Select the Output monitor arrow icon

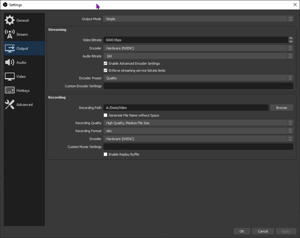10,49
